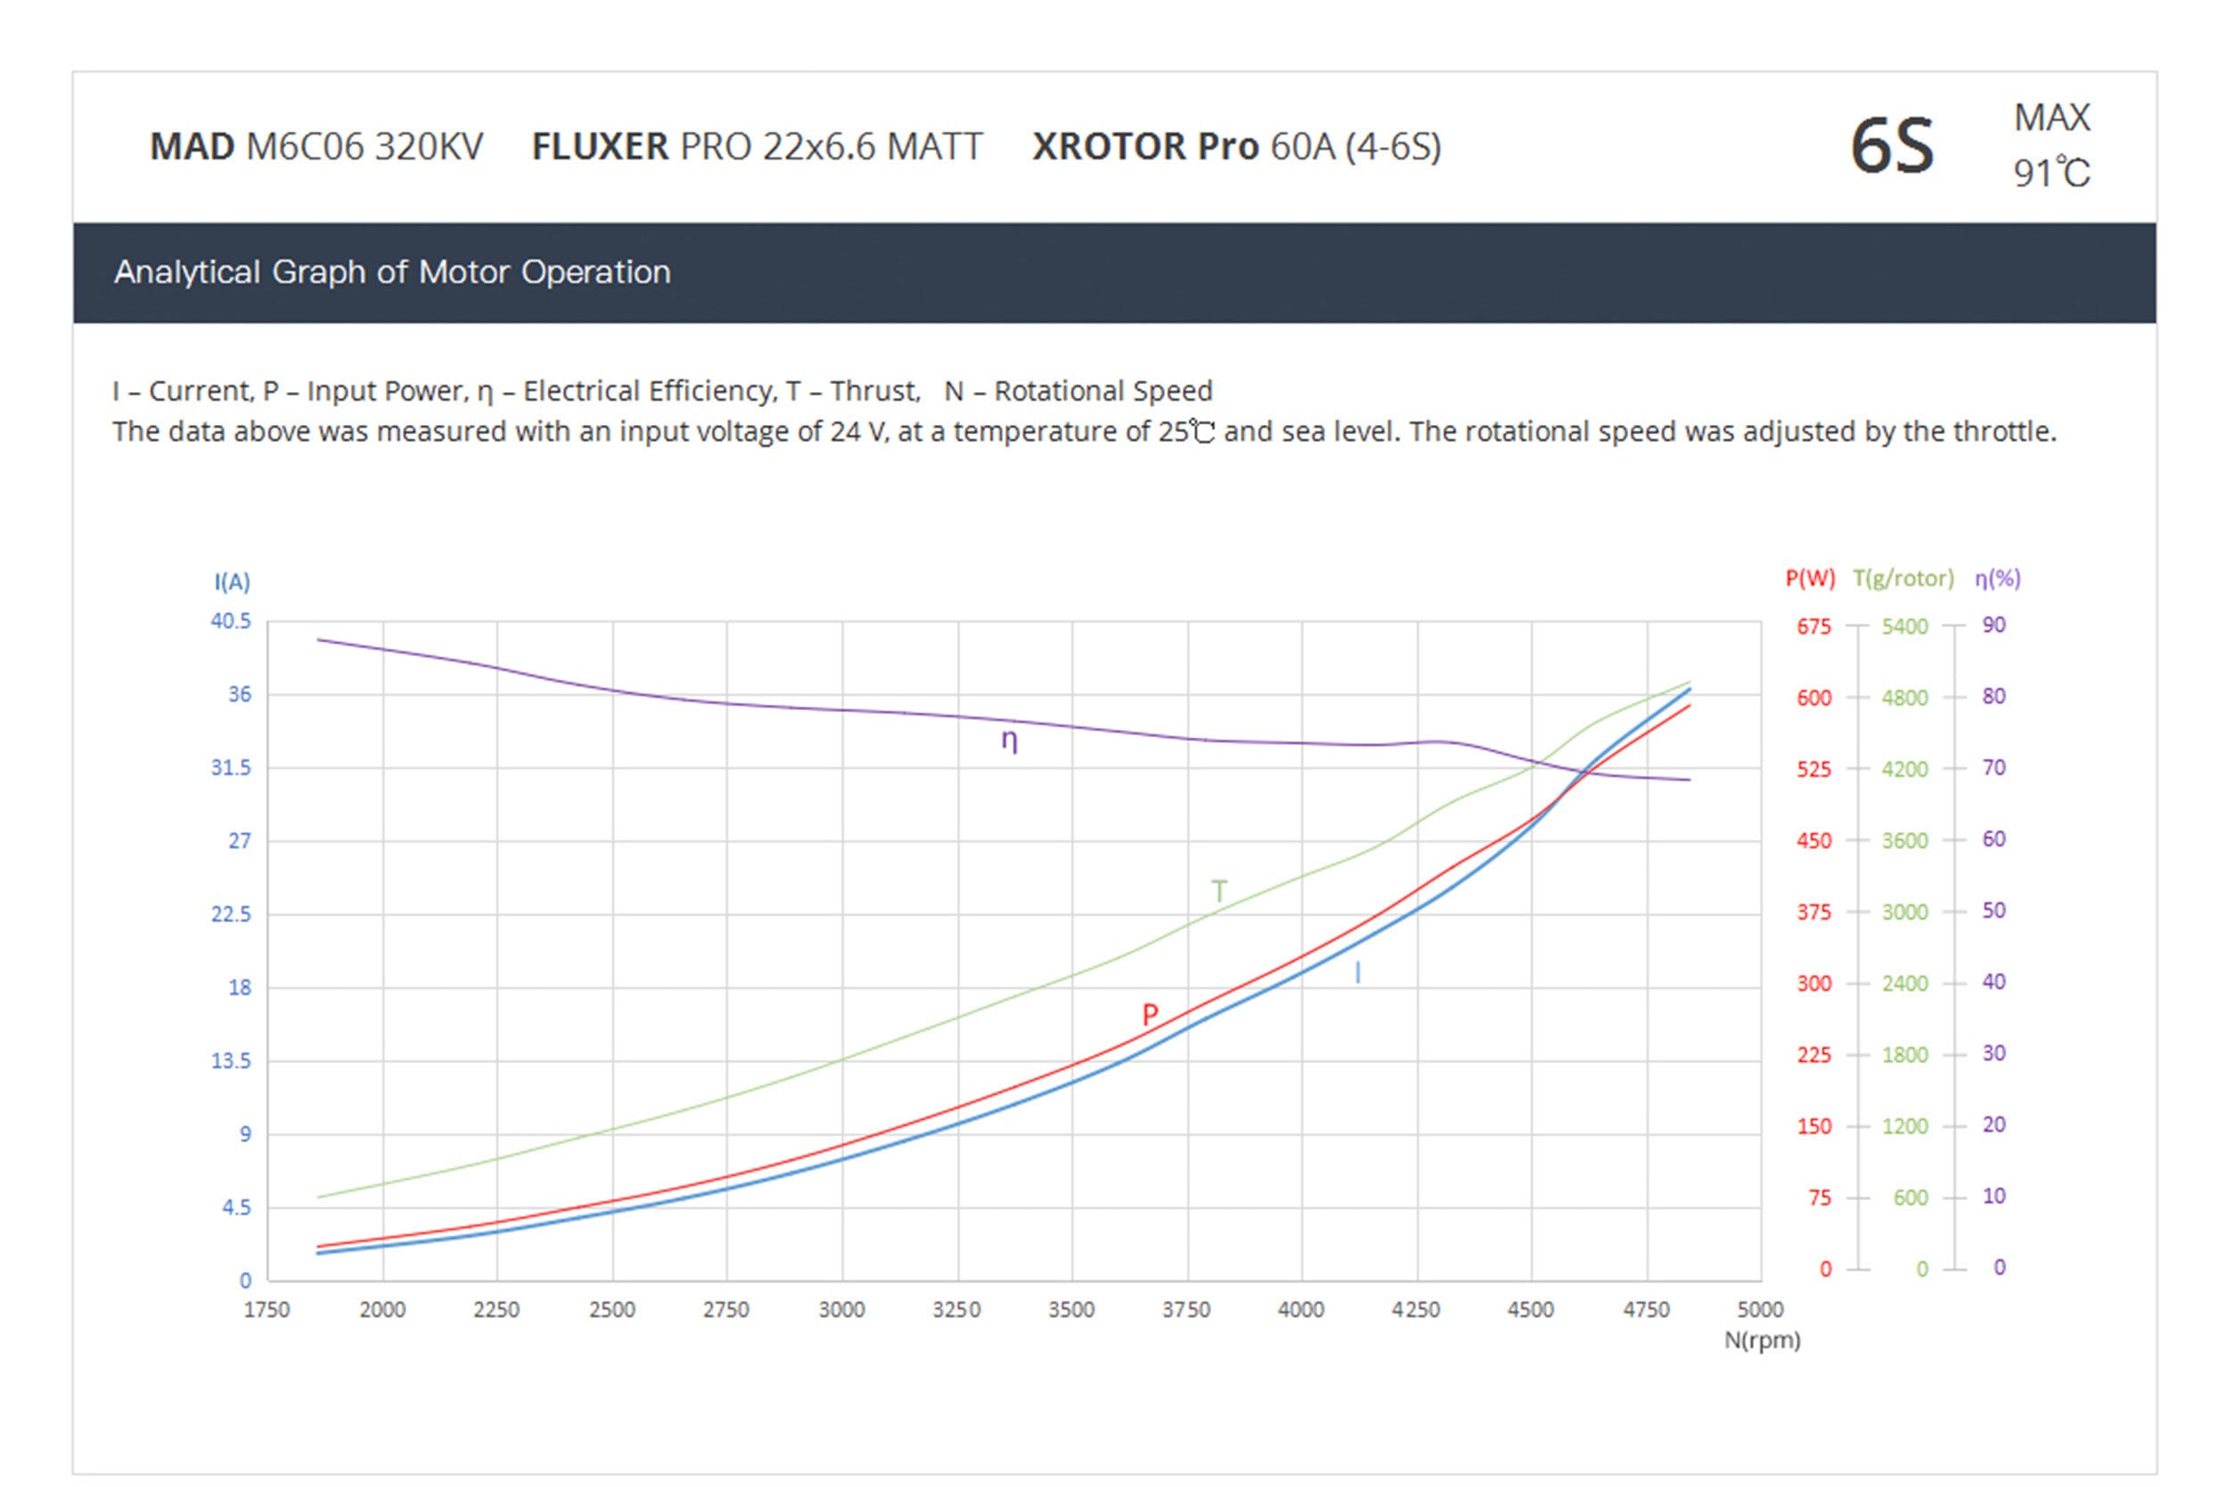2228x1487 pixels.
Task: Click the purple η curve label
Action: pyautogui.click(x=1008, y=739)
